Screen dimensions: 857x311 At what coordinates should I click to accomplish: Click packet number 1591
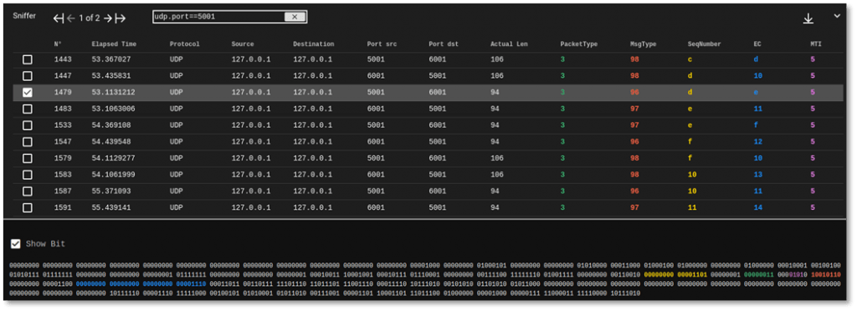(x=62, y=208)
